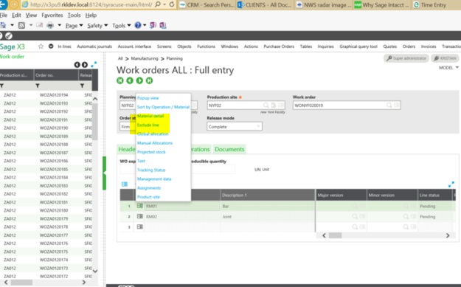The width and height of the screenshot is (461, 287).
Task: Choose Global allocation menu entry
Action: [x=153, y=134]
